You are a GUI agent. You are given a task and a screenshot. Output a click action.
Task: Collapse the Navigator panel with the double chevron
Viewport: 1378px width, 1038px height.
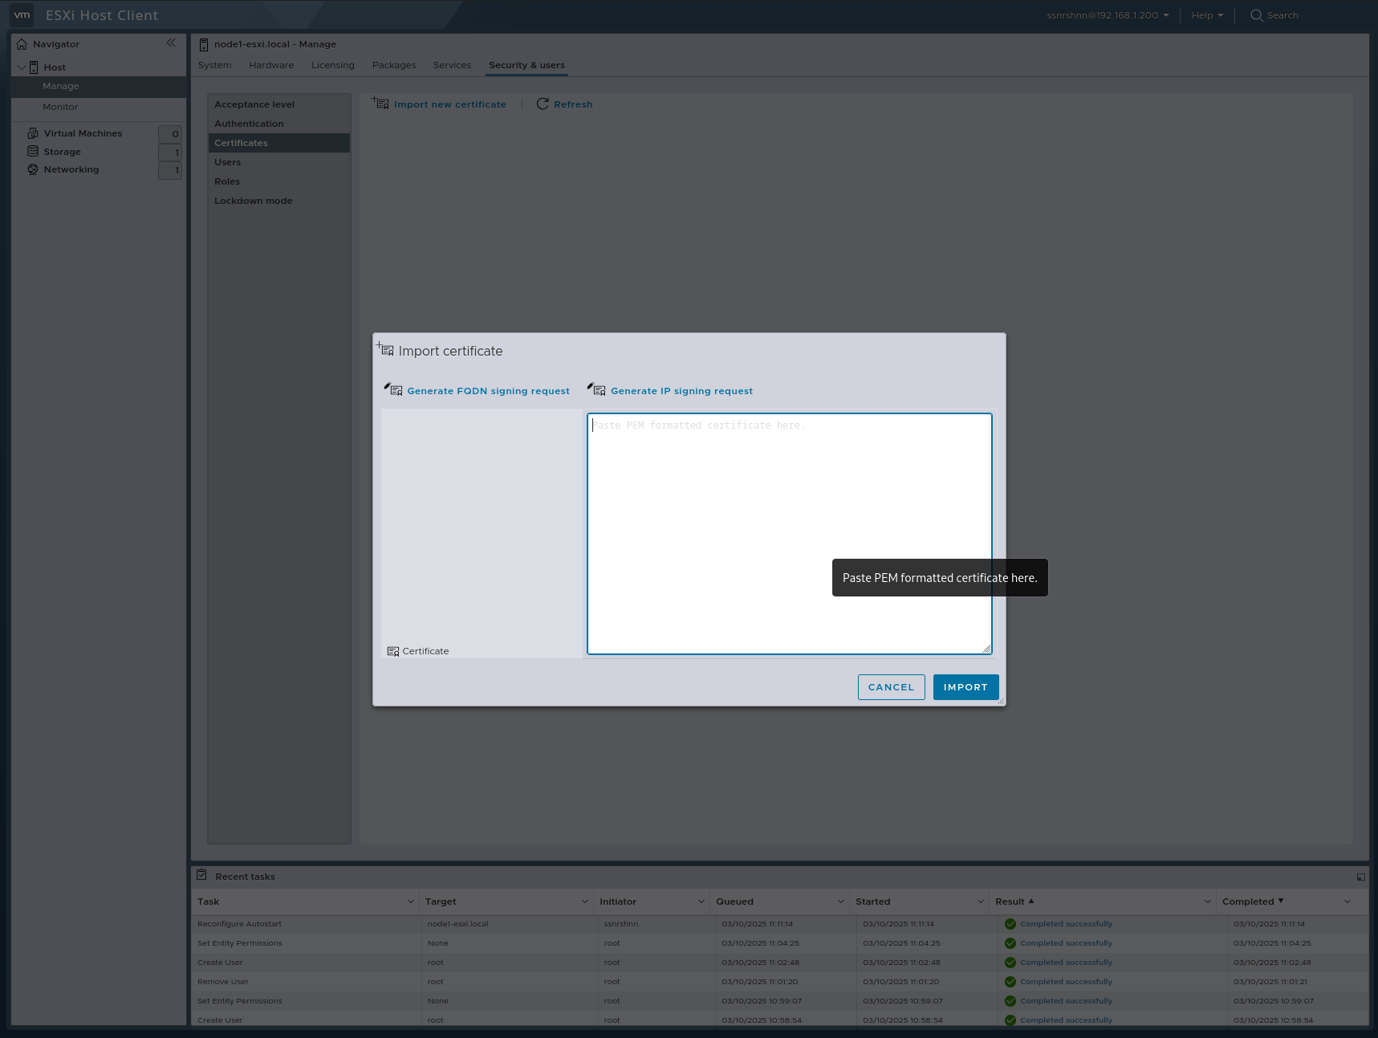coord(171,43)
